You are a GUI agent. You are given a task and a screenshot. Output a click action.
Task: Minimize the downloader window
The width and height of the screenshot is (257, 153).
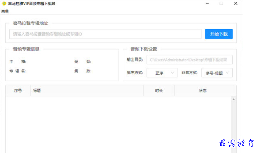[x=207, y=3]
